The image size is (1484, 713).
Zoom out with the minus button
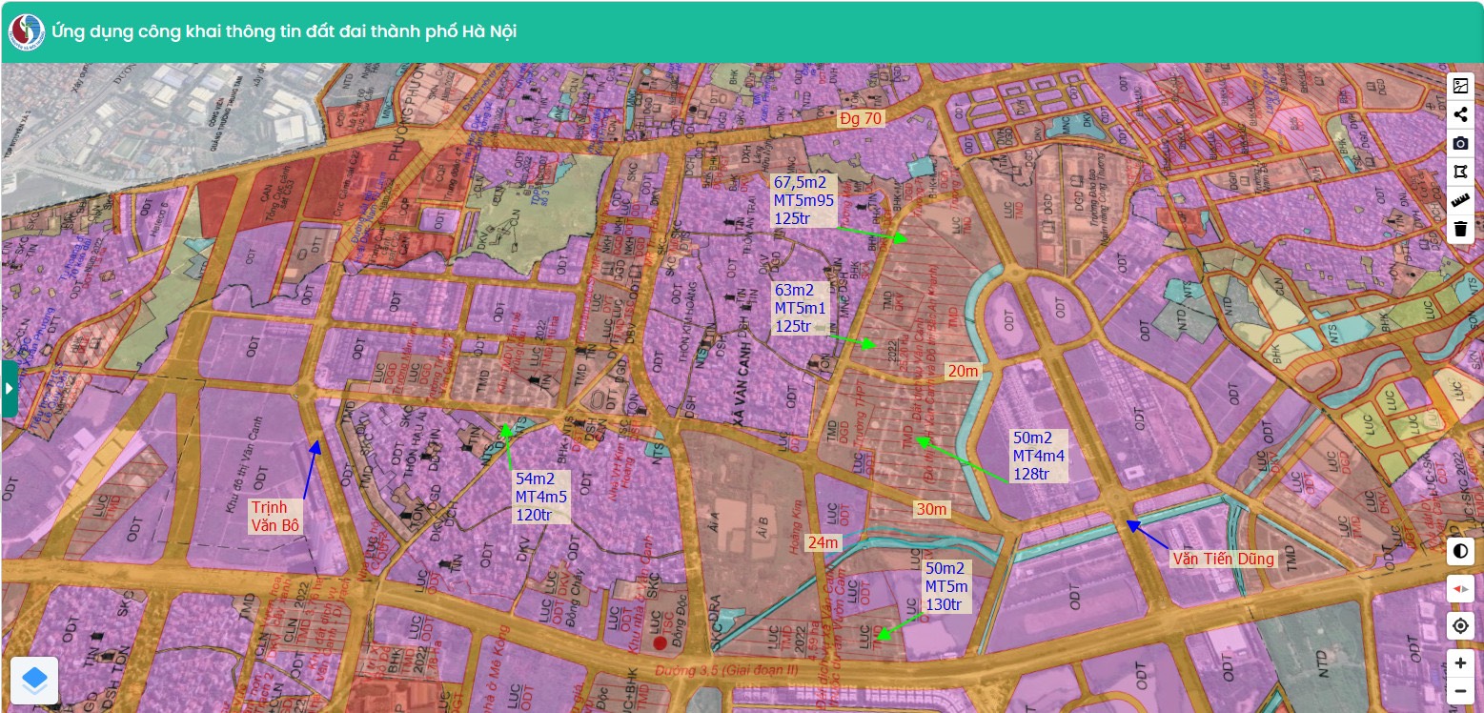1460,691
